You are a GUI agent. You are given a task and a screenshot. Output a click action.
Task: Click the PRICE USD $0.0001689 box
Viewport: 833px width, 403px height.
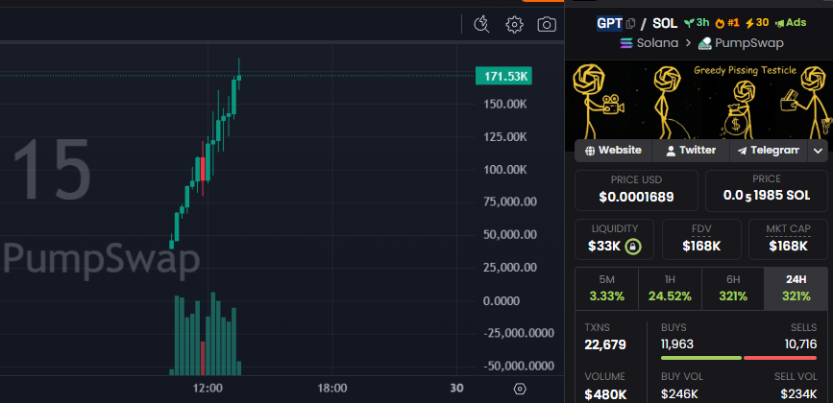pos(636,190)
